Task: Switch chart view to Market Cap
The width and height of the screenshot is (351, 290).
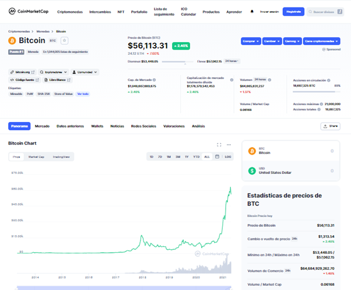Action: click(36, 157)
